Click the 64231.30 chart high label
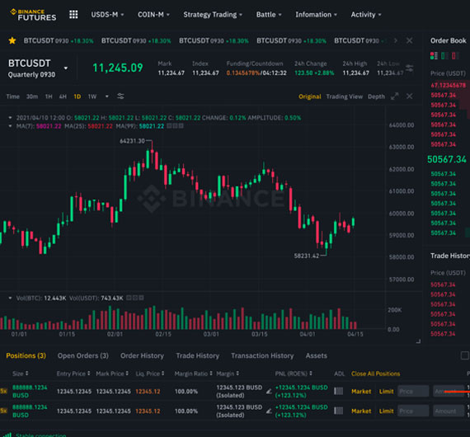This screenshot has height=437, width=470. [132, 141]
